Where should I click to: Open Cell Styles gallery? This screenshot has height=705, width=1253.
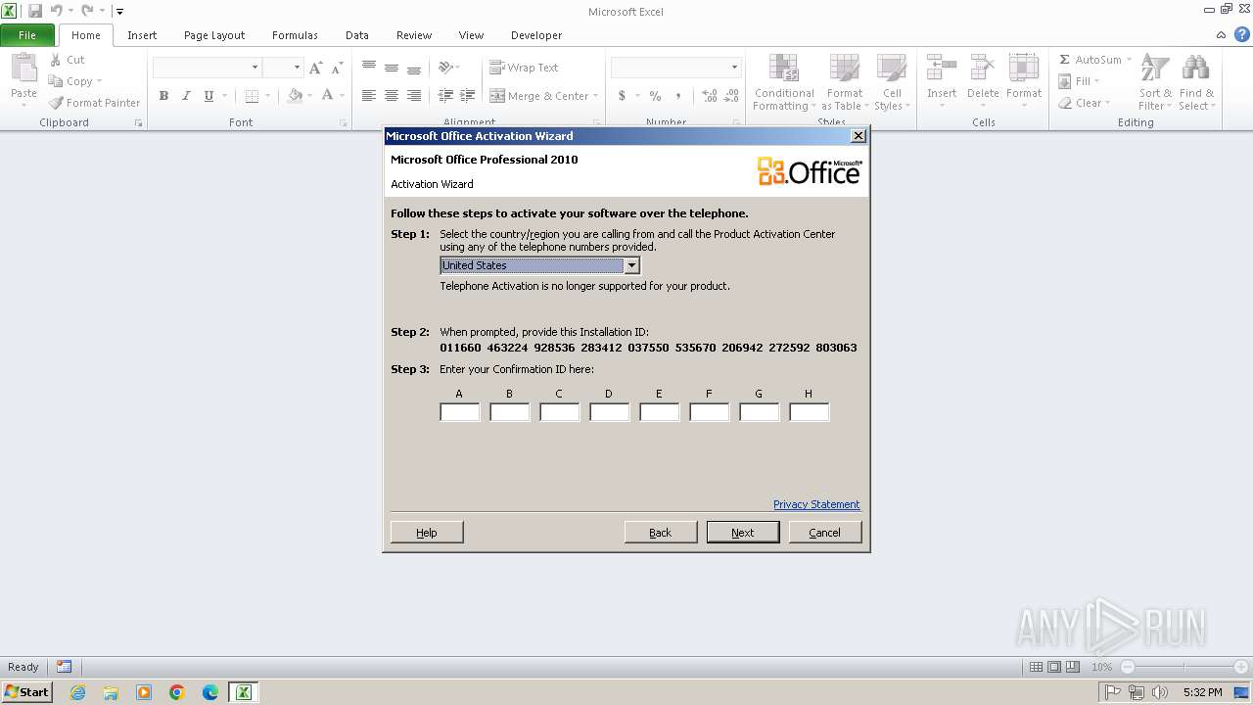click(x=892, y=83)
